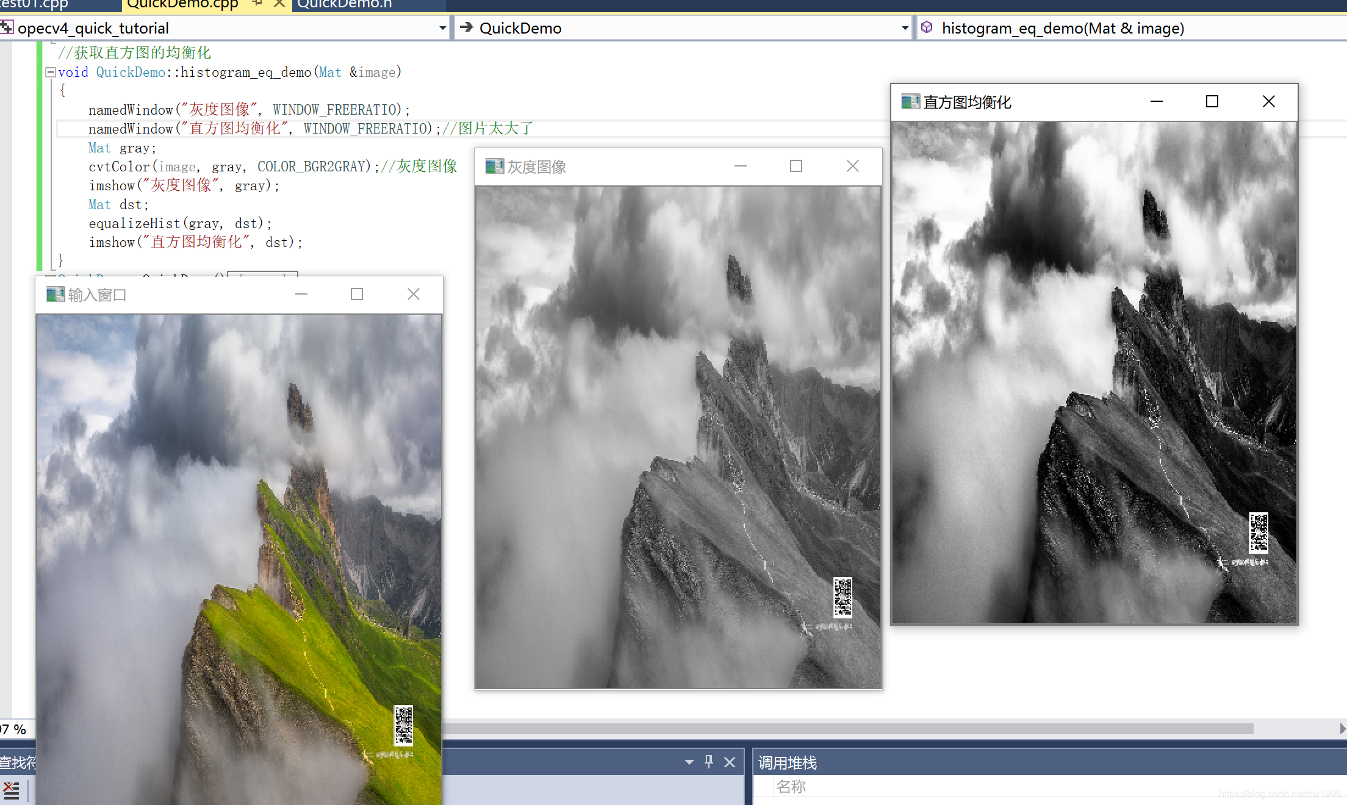Click the 直方图均衡化 window title icon
Image resolution: width=1347 pixels, height=805 pixels.
pyautogui.click(x=910, y=102)
